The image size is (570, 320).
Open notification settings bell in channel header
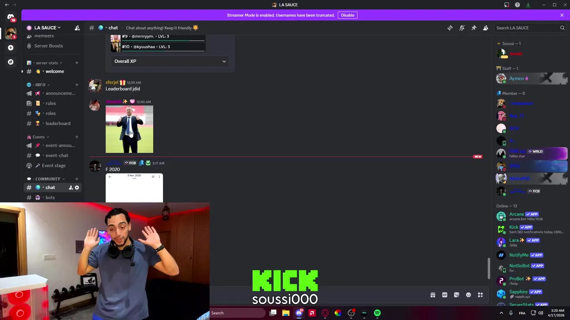point(462,28)
